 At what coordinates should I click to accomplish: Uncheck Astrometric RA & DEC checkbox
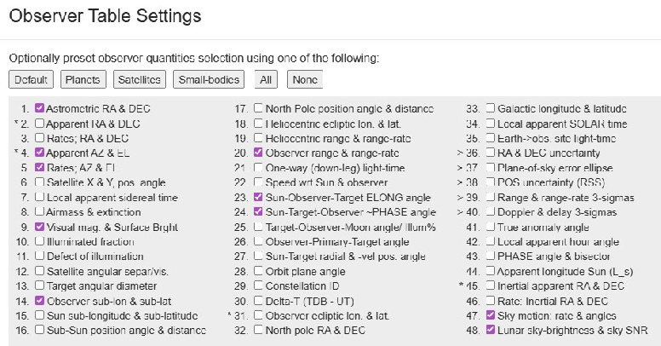coord(39,109)
